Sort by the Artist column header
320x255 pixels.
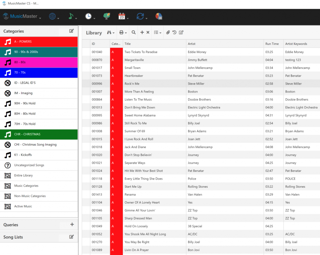coord(225,44)
